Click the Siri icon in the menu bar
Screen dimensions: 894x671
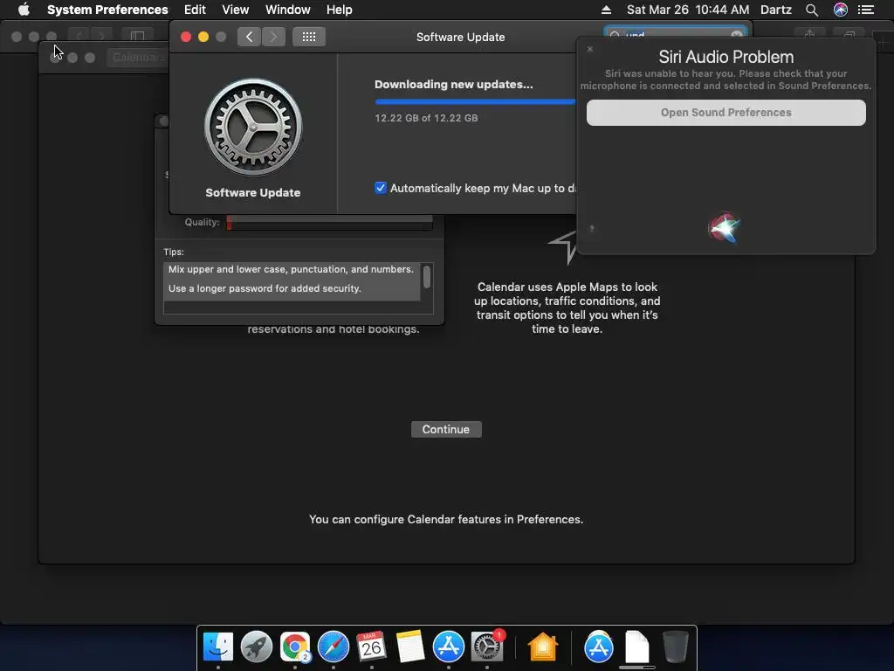pos(841,10)
